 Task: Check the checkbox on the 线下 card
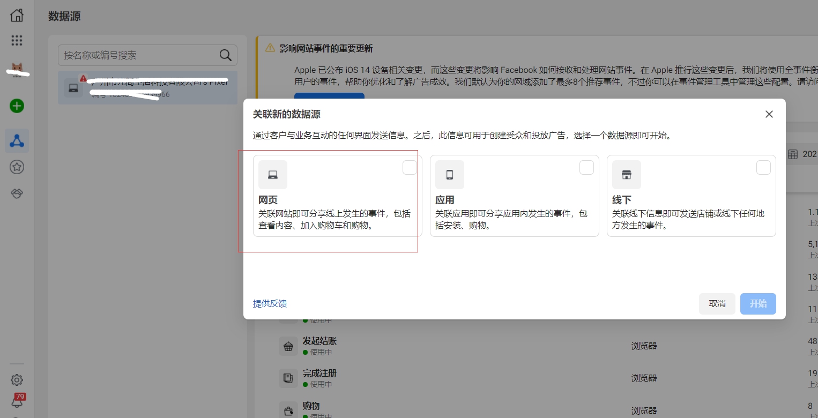(x=763, y=167)
